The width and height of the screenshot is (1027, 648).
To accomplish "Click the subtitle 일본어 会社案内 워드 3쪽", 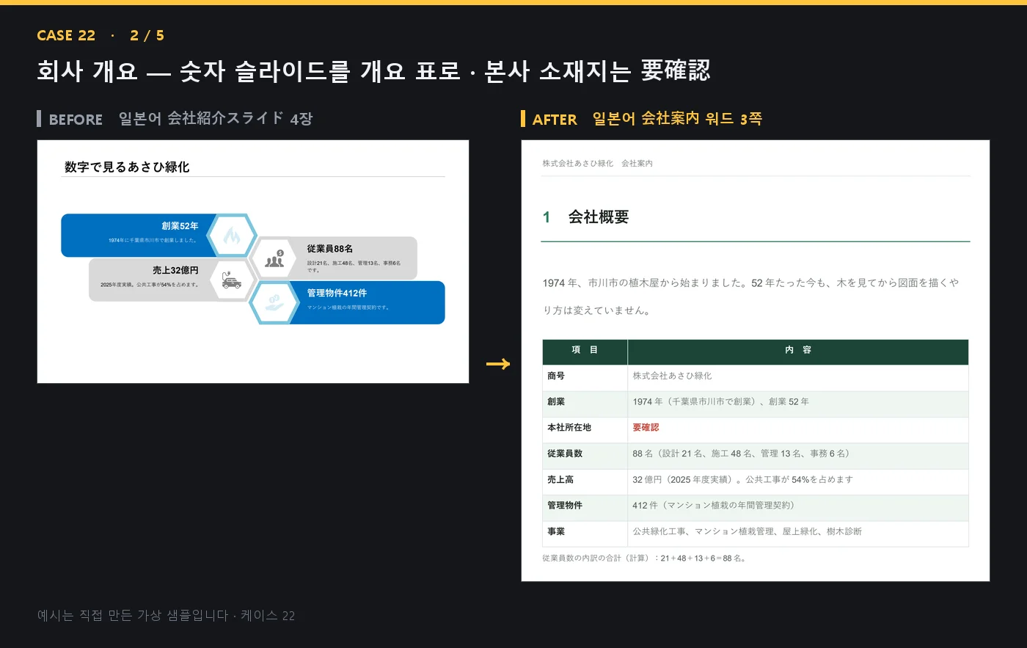I will point(677,118).
